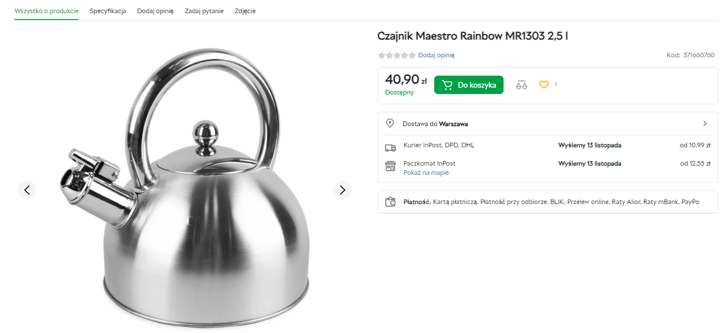This screenshot has height=333, width=727.
Task: Click the courier truck icon
Action: (x=390, y=147)
